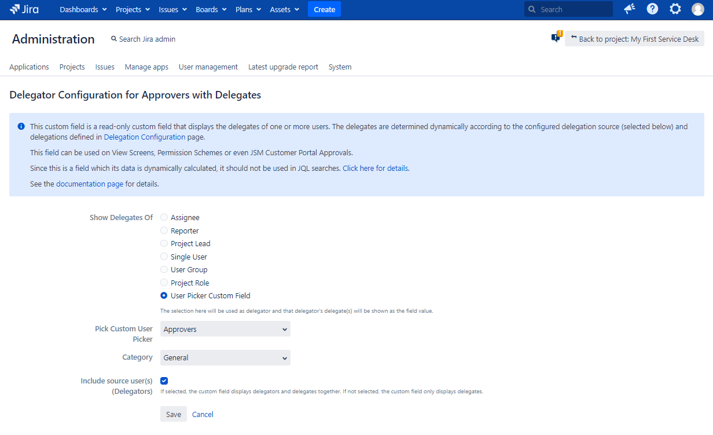Click the Delegation Configuration link
The width and height of the screenshot is (713, 435).
tap(145, 137)
